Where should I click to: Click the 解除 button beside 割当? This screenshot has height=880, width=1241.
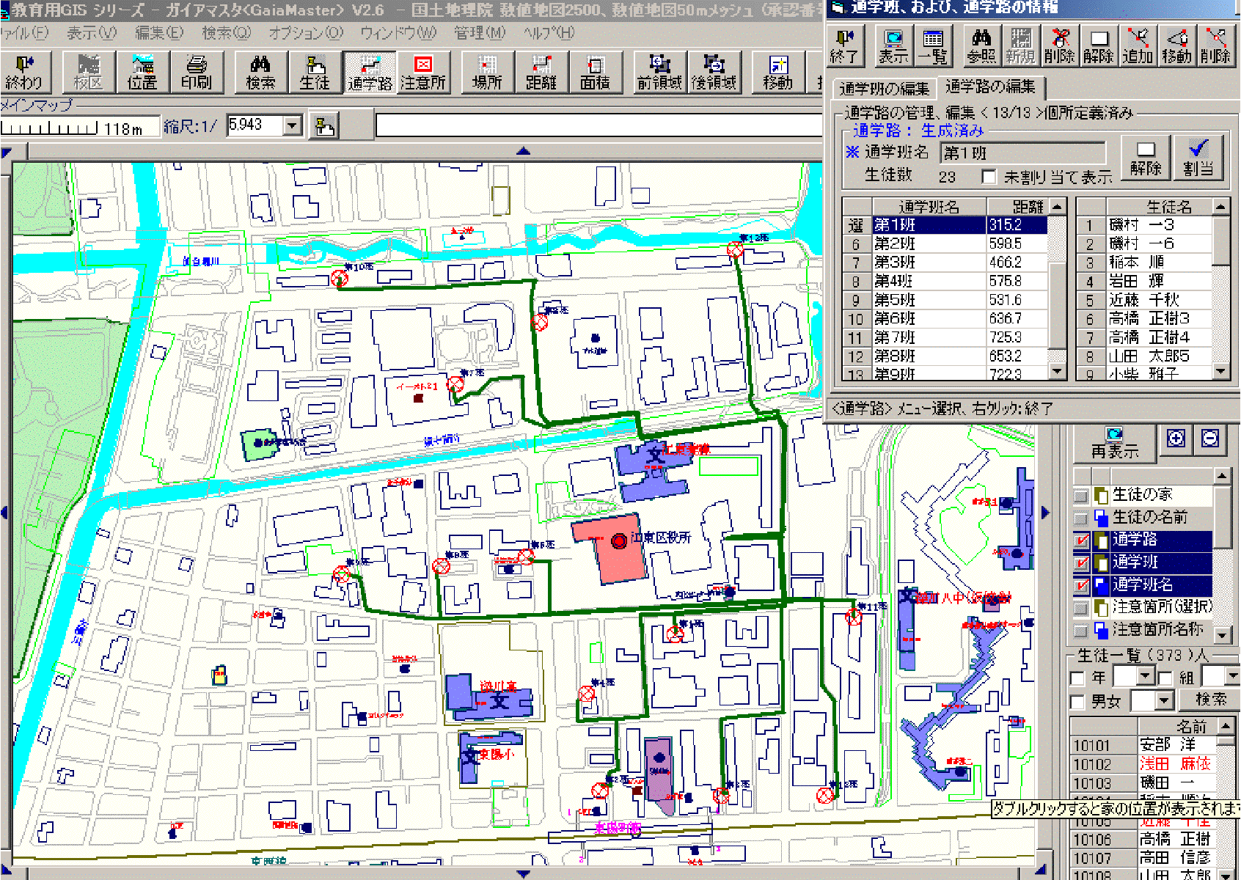[1146, 158]
